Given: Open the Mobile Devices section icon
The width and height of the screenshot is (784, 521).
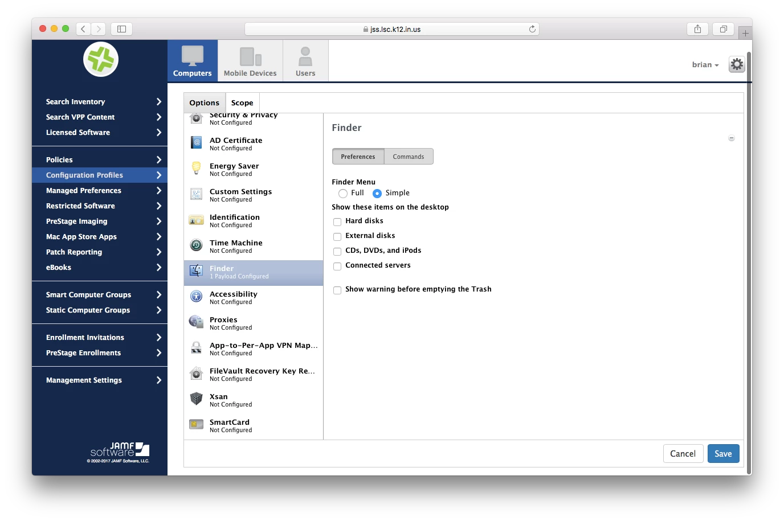Looking at the screenshot, I should coord(250,57).
